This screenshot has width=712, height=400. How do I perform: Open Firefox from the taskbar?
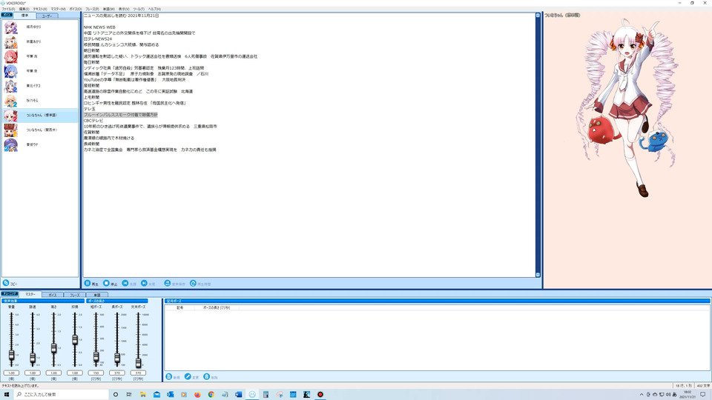tap(197, 395)
